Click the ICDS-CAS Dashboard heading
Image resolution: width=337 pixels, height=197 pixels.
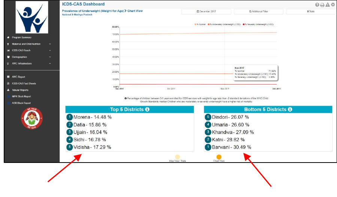(83, 4)
